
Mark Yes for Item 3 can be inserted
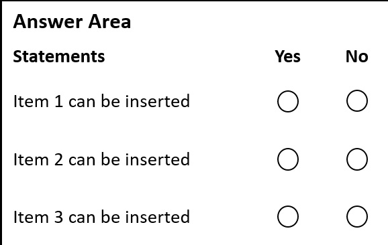288,217
